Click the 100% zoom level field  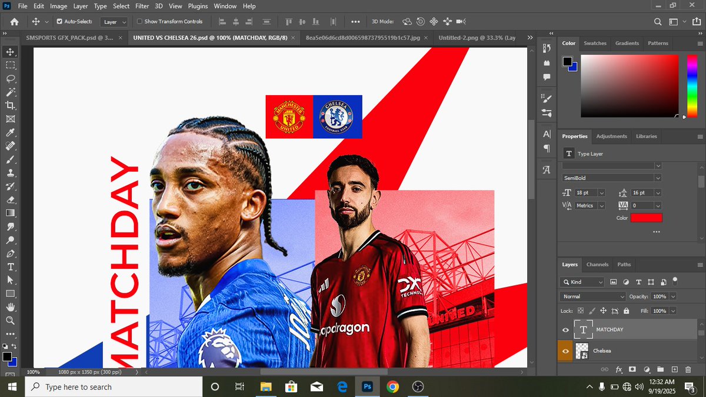33,372
